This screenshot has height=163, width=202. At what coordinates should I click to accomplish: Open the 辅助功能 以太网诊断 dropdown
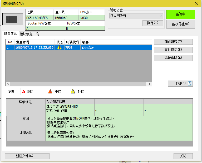pos(136,16)
